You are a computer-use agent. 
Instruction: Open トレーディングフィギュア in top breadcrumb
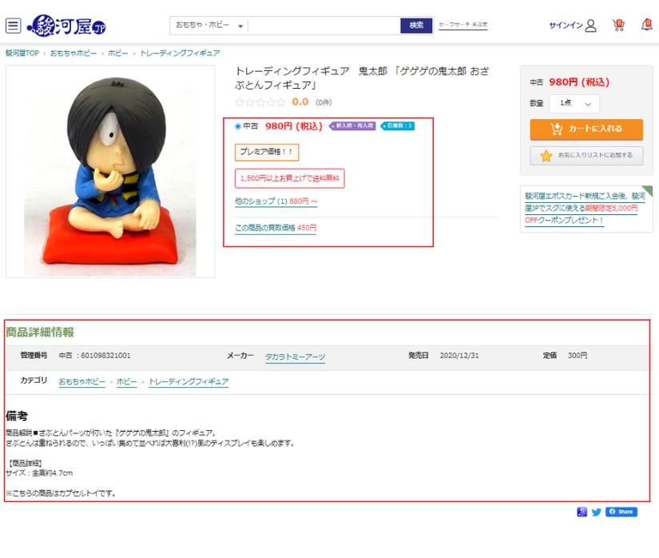[180, 54]
